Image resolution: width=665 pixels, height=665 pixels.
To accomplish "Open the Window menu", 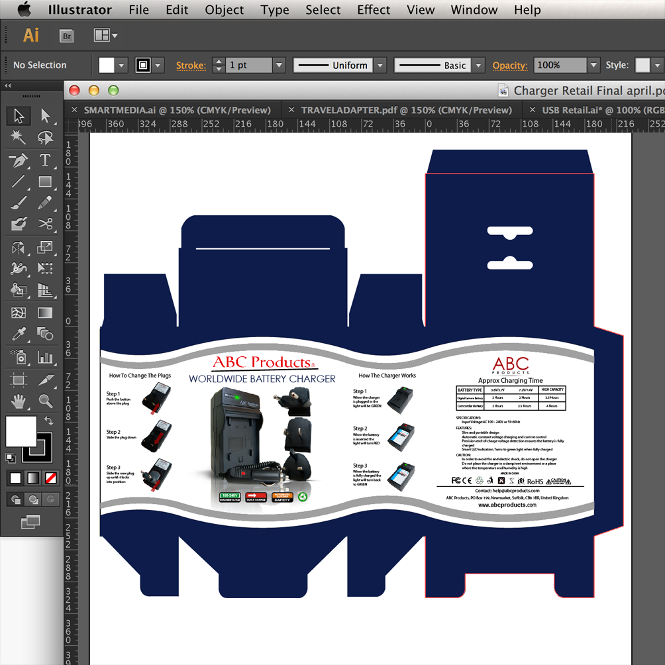I will (x=474, y=10).
